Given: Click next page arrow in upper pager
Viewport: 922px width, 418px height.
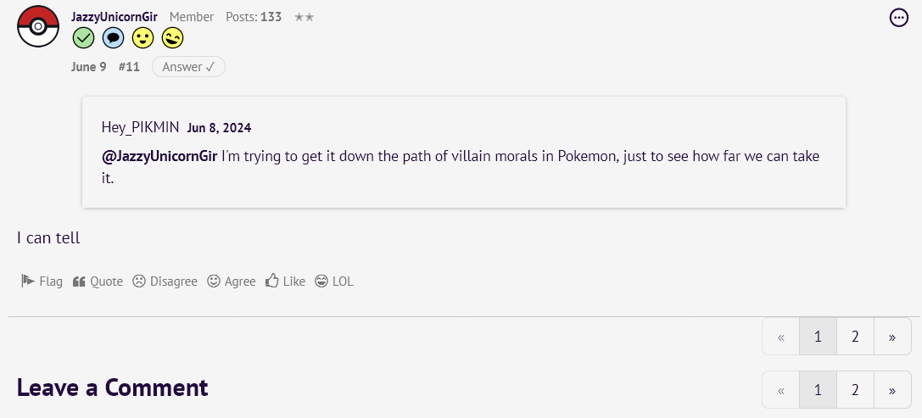Looking at the screenshot, I should click(x=892, y=337).
